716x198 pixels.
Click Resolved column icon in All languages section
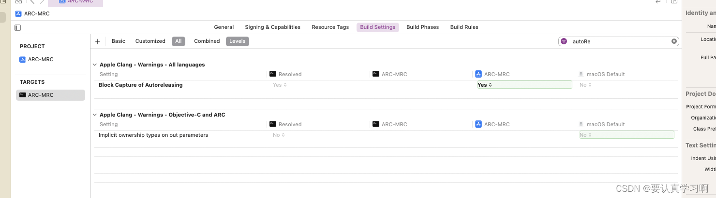(273, 74)
